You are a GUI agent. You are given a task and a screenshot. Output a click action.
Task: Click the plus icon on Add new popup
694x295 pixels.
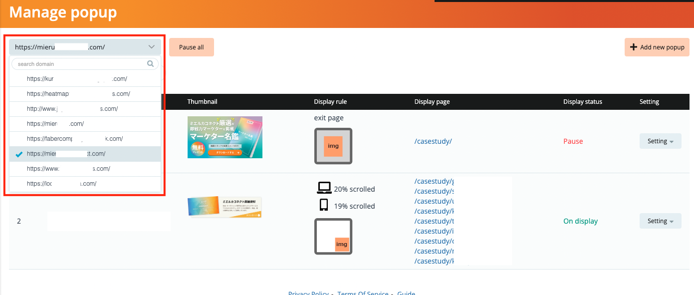[634, 47]
